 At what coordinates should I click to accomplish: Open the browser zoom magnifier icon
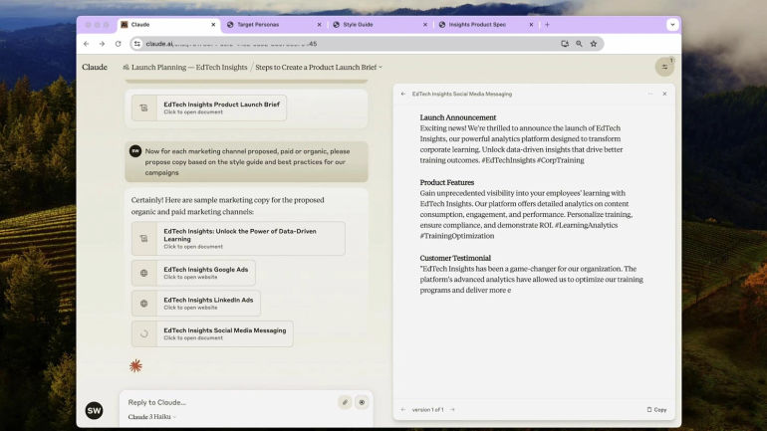coord(579,44)
